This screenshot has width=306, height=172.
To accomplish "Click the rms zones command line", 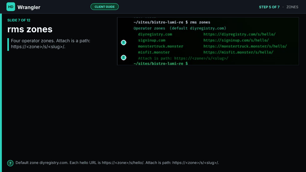I will tap(172, 22).
